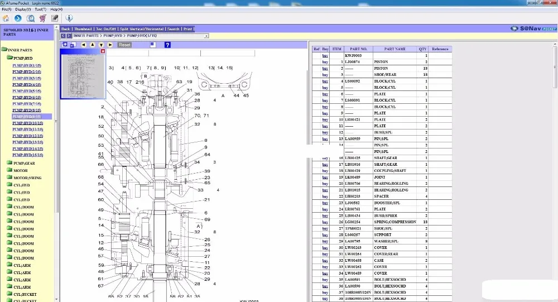Open the INNER PARTS breadcrumb dropdown

point(206,36)
